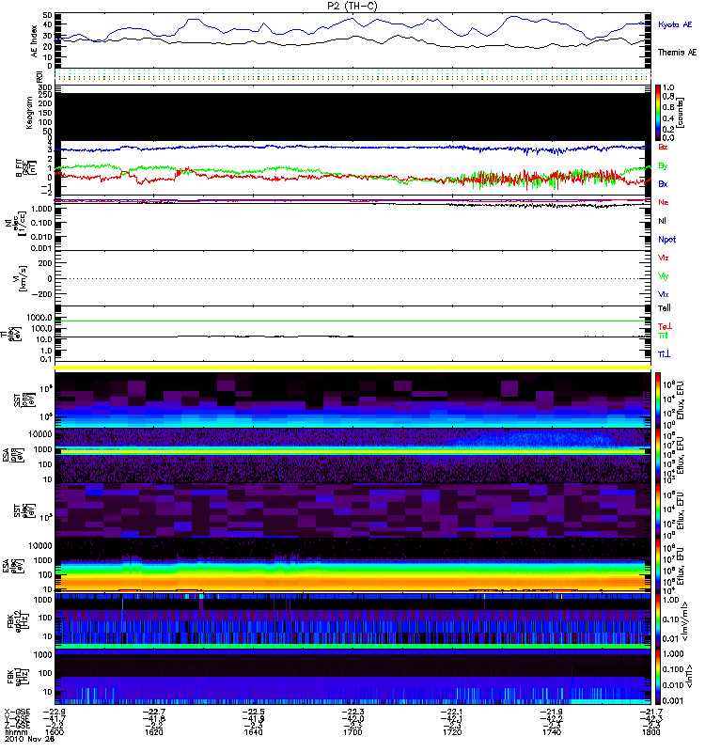705x752 pixels.
Task: Select the blue "Kyoto AE" legend label
Action: click(675, 24)
